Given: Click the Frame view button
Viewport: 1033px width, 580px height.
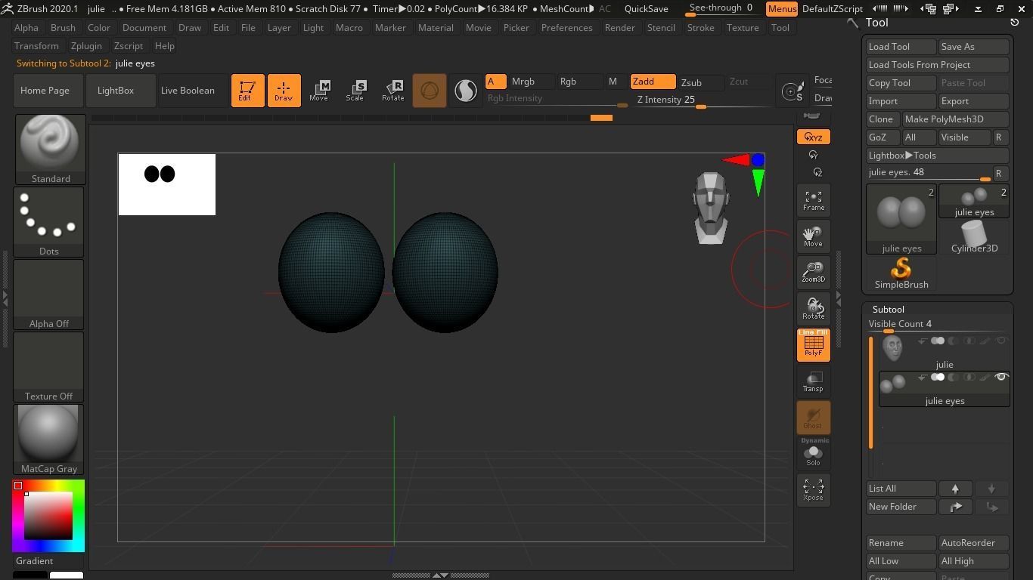Looking at the screenshot, I should pos(813,199).
